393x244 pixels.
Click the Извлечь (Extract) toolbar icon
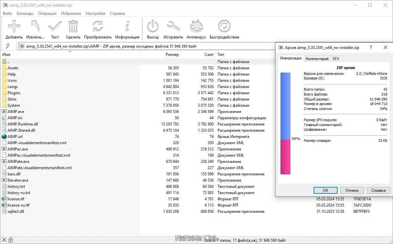pyautogui.click(x=35, y=26)
